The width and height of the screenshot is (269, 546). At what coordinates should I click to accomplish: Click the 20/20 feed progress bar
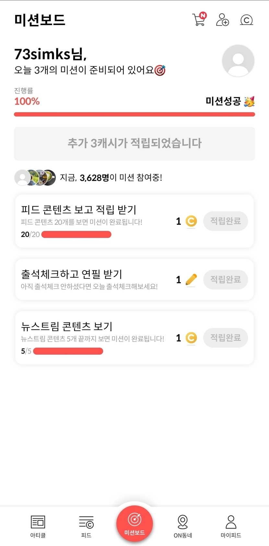tap(76, 234)
